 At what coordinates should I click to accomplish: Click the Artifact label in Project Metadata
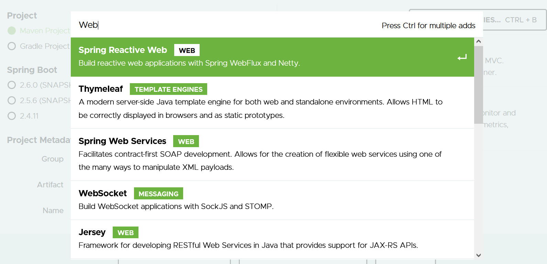coord(50,185)
